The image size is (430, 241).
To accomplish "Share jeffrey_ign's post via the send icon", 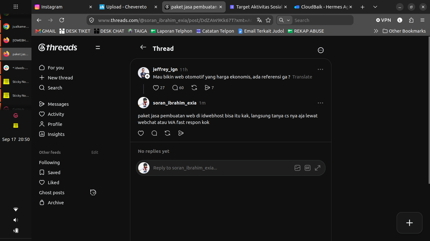I will [x=207, y=88].
